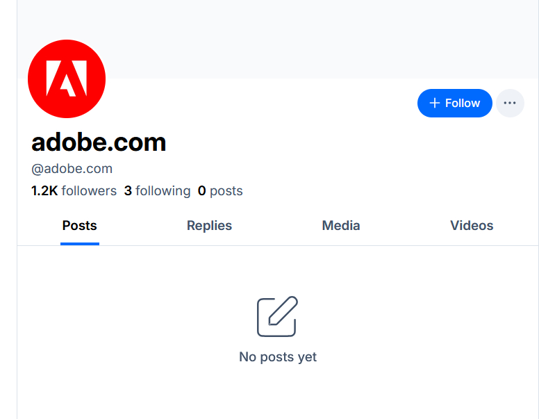Screen dimensions: 539x419
Task: Click the word "followers" in profile stats
Action: (89, 191)
